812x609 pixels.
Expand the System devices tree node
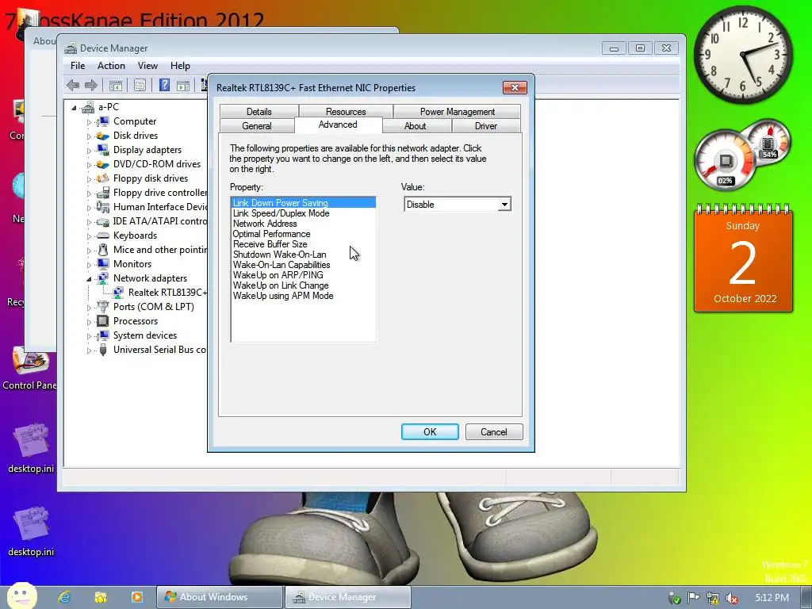pos(89,336)
